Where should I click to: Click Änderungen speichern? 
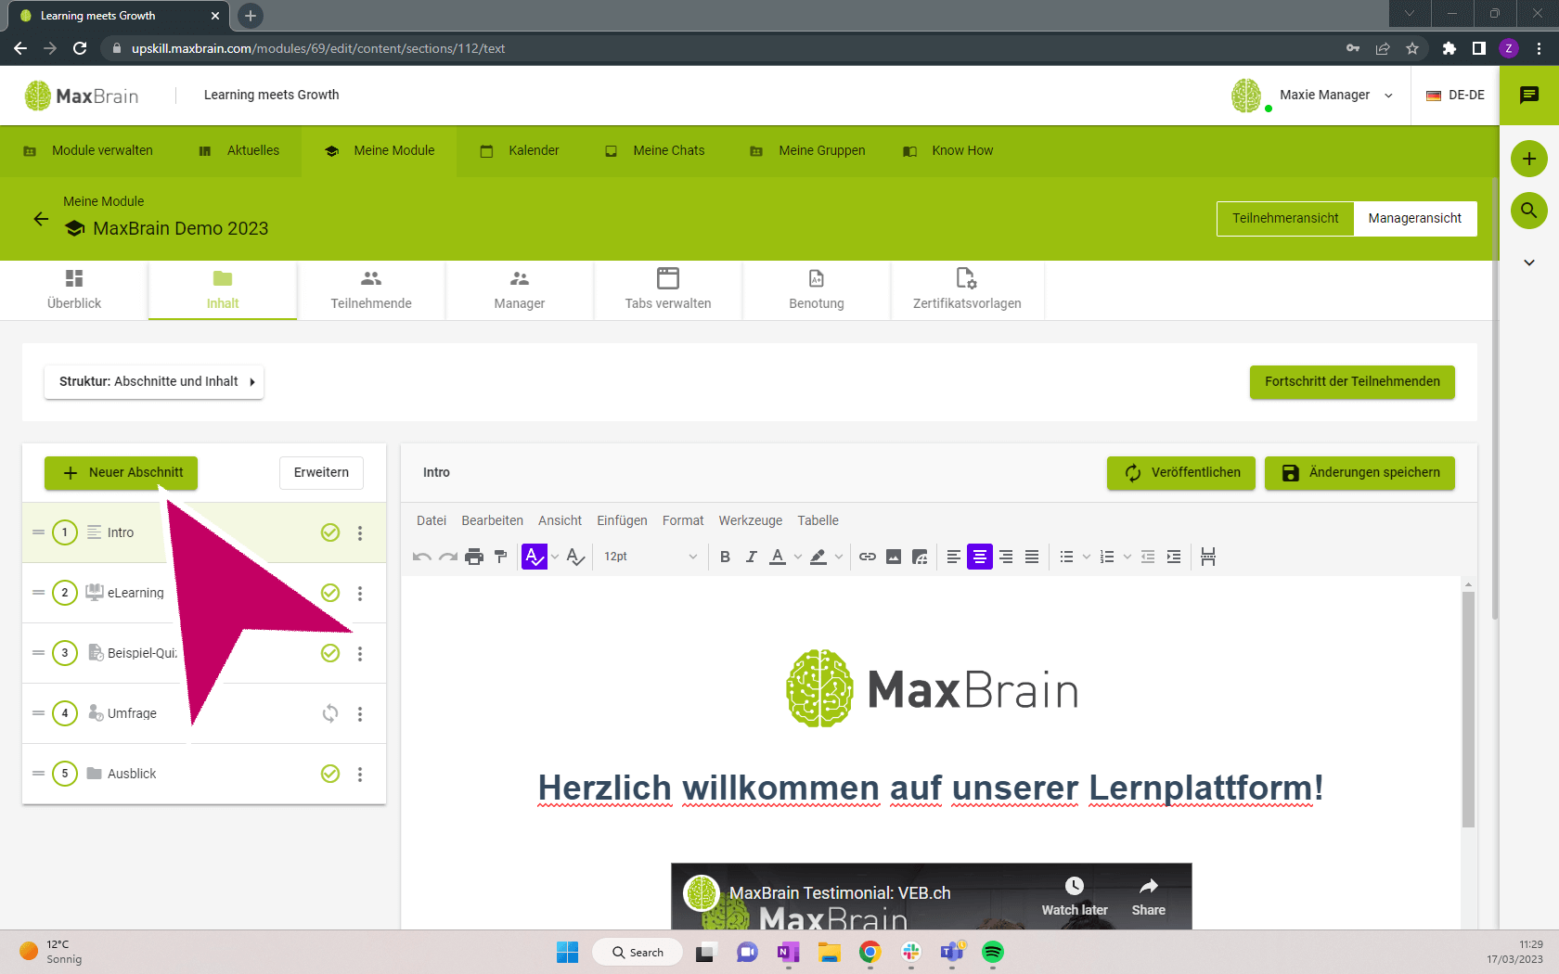(x=1359, y=473)
